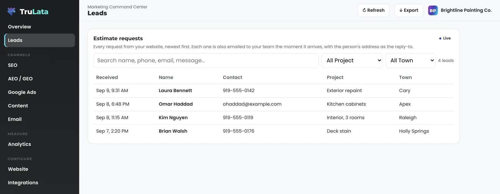Open the Laura Bennett lead row
This screenshot has width=500, height=194.
[x=273, y=91]
